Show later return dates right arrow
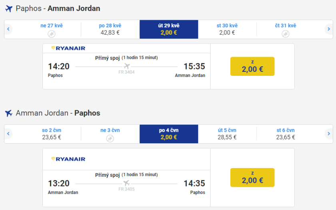This screenshot has height=210, width=336. tap(328, 134)
